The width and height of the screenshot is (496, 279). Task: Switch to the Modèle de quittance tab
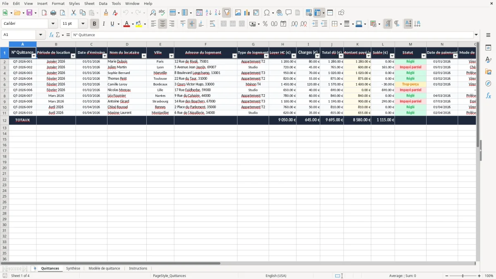[104, 268]
